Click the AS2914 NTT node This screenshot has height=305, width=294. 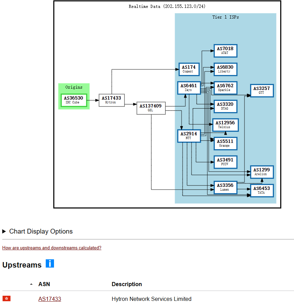189,136
